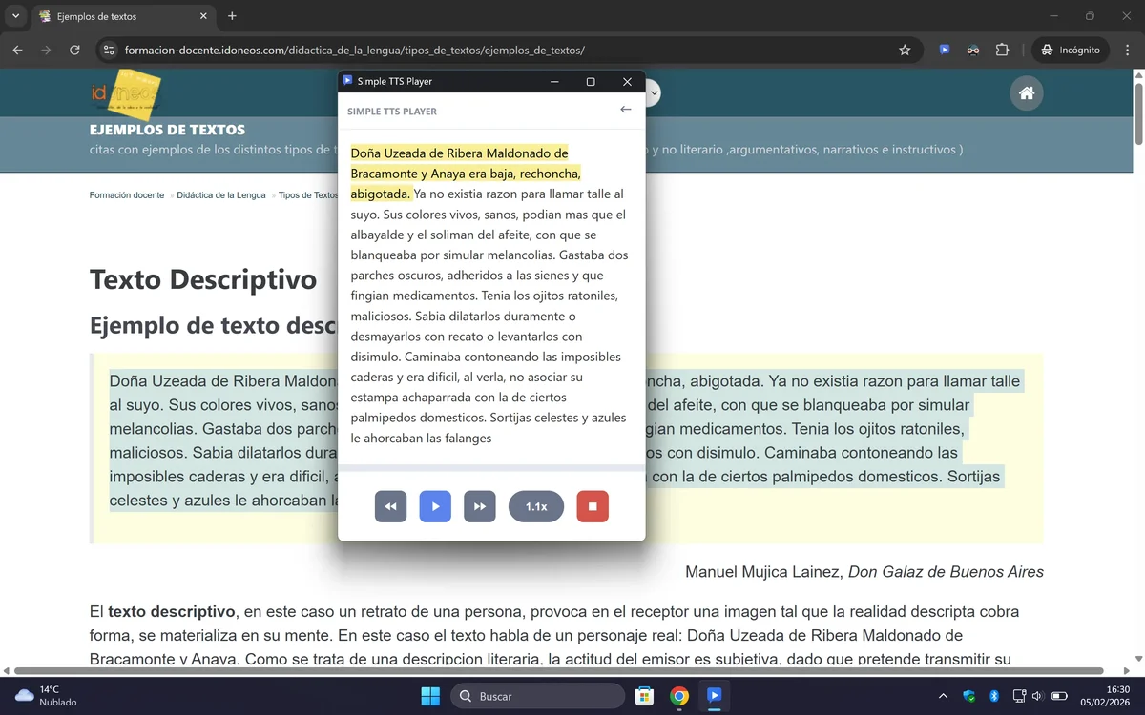Open Chrome's three-dot menu
1145x715 pixels.
point(1127,50)
